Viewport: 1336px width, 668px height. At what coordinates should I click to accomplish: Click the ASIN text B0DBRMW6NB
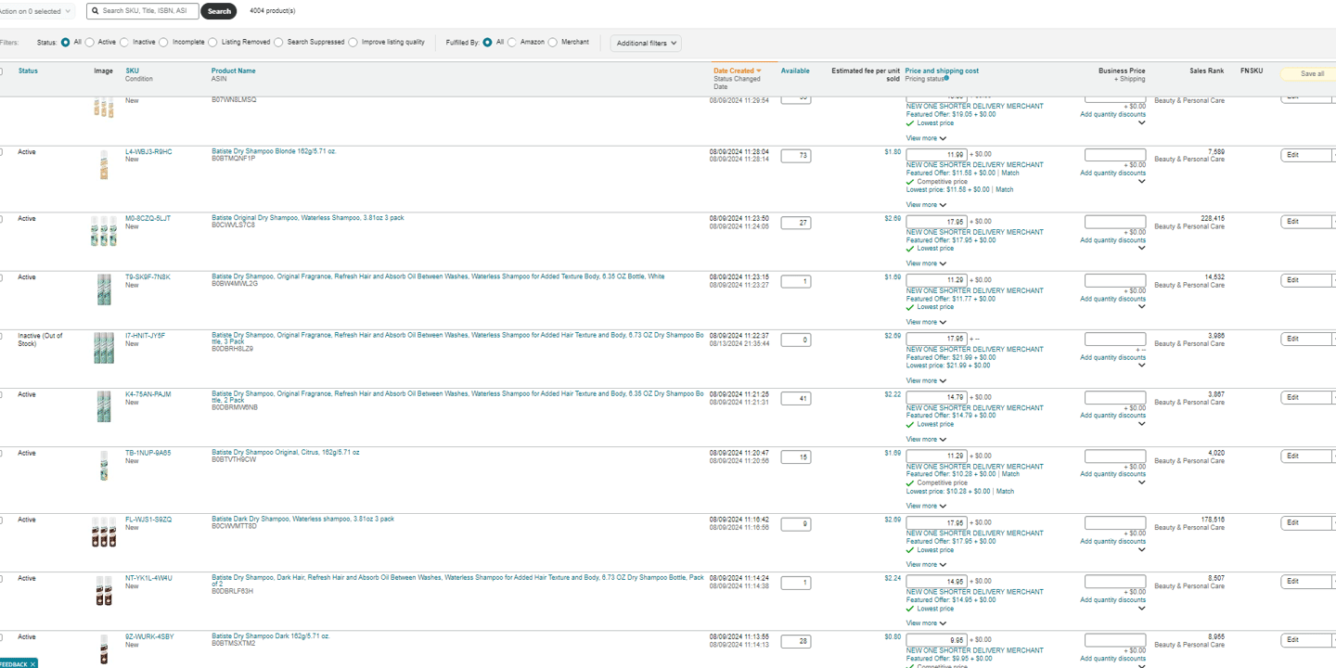pos(235,407)
